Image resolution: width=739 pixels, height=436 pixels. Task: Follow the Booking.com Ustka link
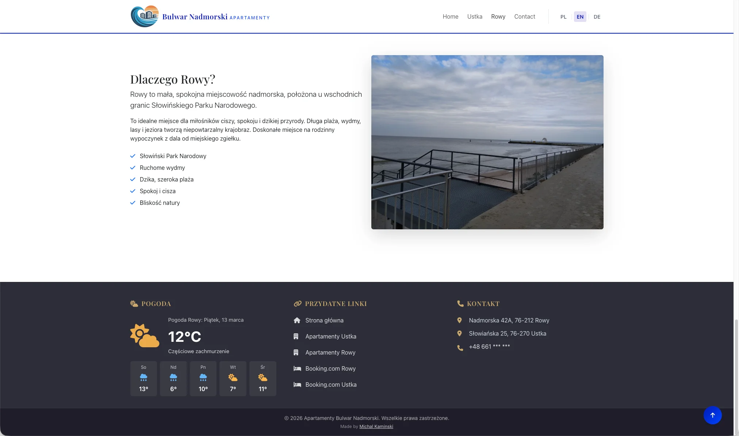coord(331,385)
